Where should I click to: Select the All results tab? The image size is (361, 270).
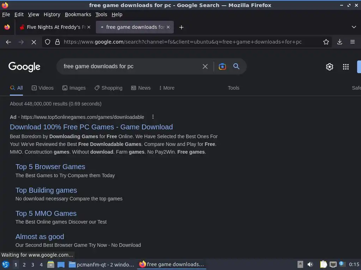[17, 88]
